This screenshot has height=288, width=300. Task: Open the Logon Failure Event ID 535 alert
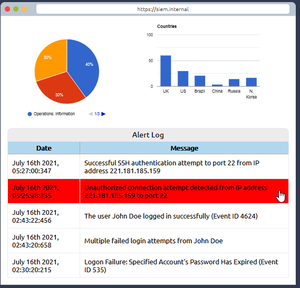[x=148, y=265]
